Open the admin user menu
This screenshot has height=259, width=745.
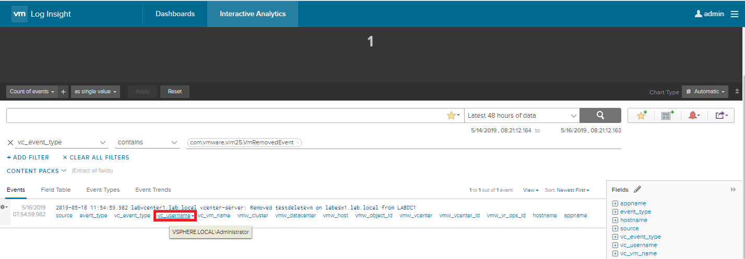[709, 14]
